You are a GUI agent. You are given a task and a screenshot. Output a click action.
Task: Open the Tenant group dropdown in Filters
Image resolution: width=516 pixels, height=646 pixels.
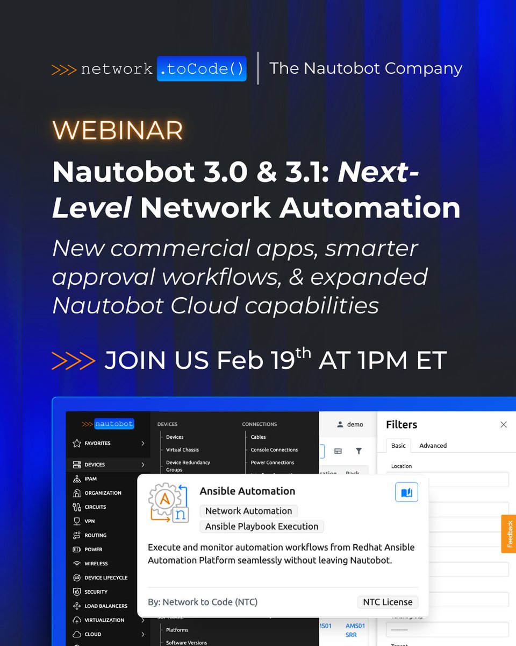pos(447,629)
